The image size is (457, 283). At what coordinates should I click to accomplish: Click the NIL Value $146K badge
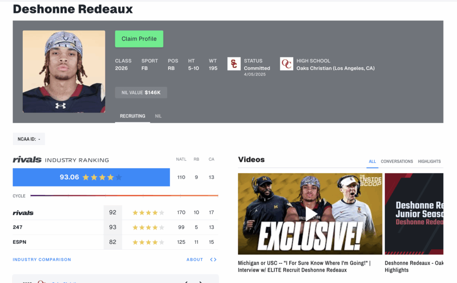tap(141, 93)
